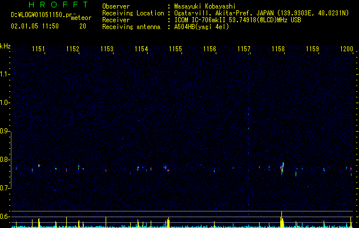Click the 1152 time marker

[72, 49]
